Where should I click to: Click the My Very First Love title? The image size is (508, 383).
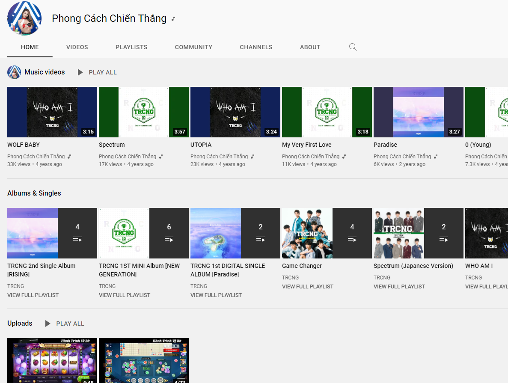306,145
